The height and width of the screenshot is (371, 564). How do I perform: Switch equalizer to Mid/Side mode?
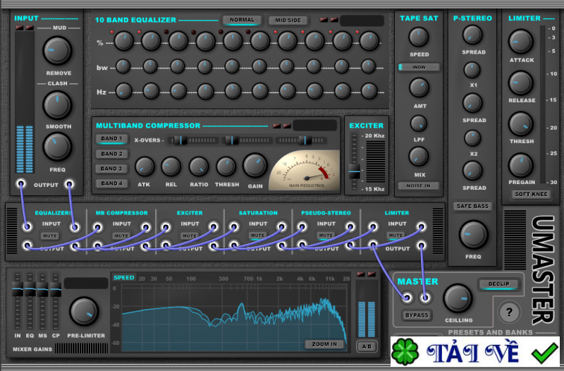point(288,20)
